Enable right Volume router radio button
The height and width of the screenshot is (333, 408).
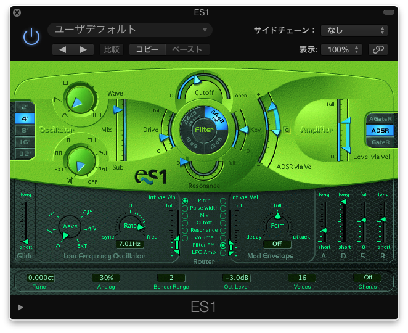click(x=223, y=237)
